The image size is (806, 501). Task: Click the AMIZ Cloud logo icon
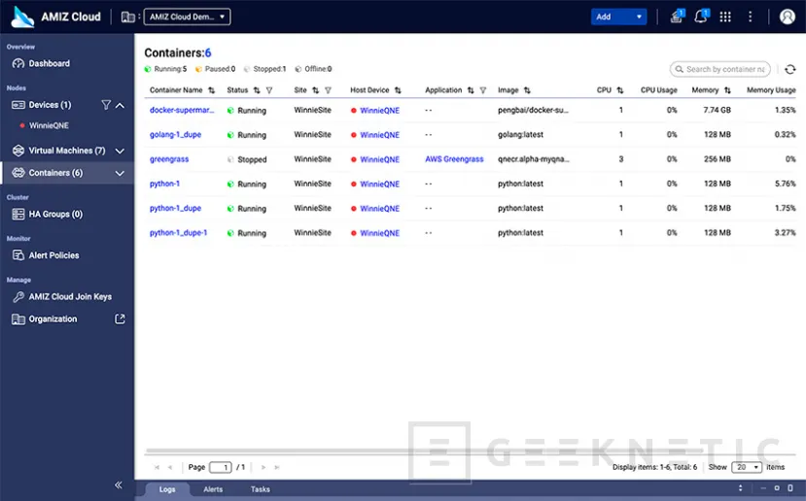(x=22, y=17)
